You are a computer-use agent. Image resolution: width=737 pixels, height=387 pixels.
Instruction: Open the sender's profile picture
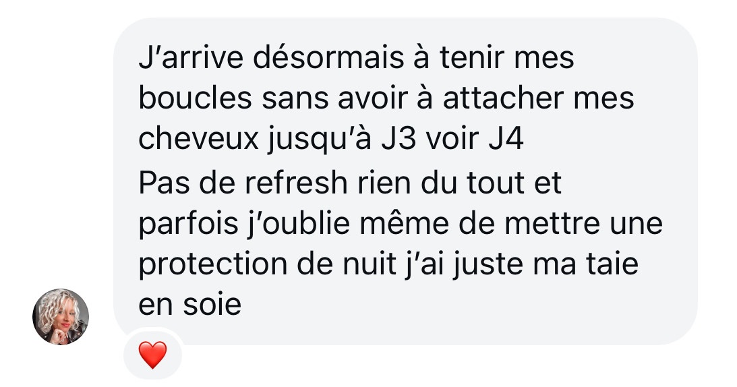(61, 316)
